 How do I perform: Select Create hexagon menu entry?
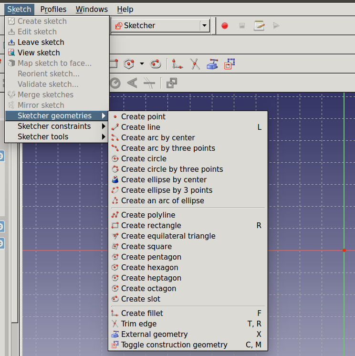188,267
